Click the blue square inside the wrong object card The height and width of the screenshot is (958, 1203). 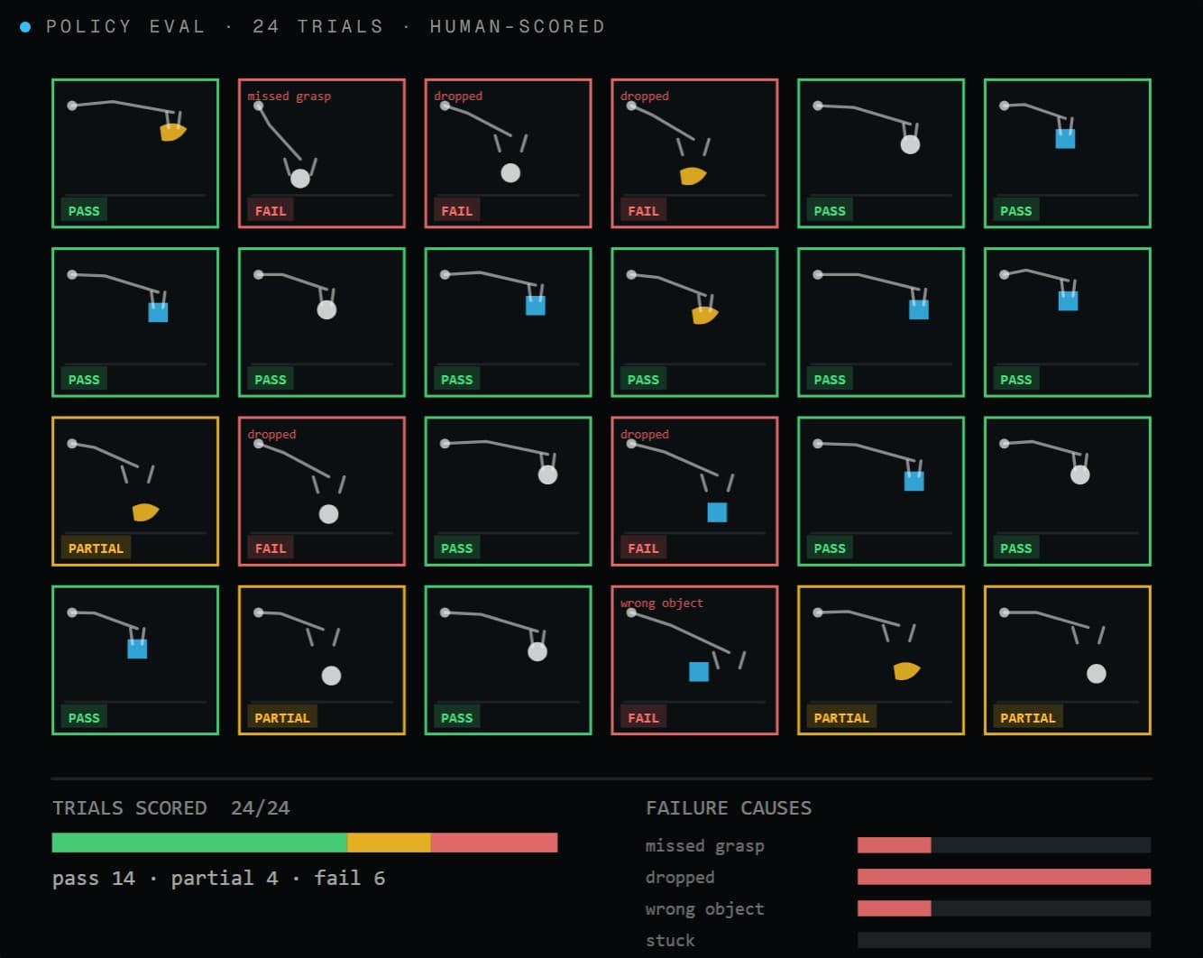pos(699,671)
